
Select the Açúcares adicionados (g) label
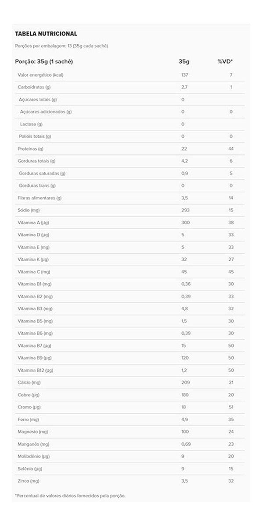[x=46, y=112]
